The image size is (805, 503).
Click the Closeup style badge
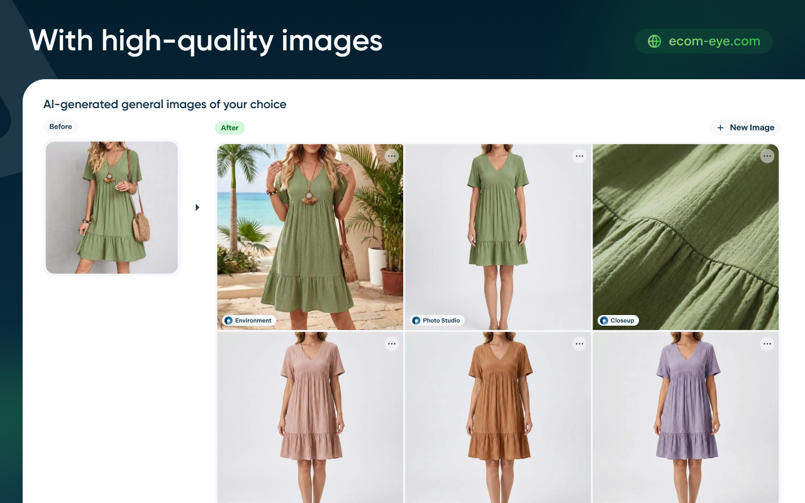pyautogui.click(x=618, y=320)
